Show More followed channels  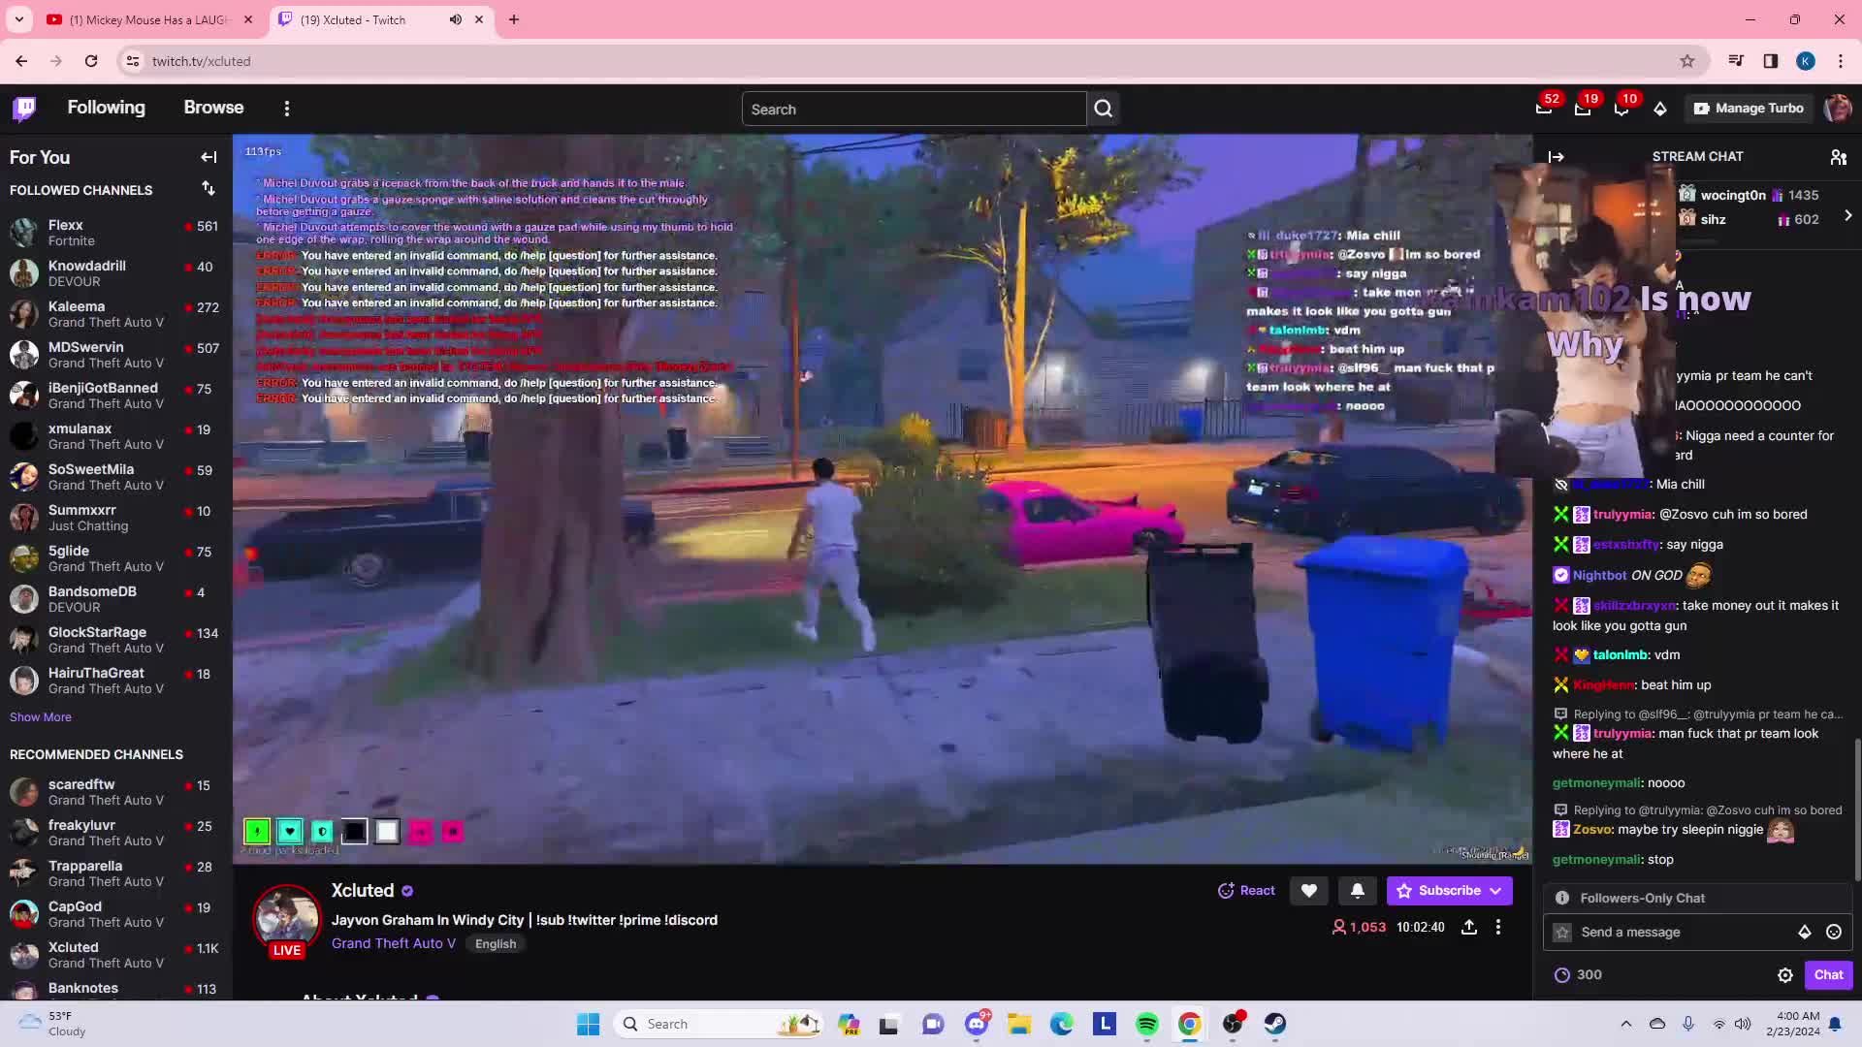coord(41,717)
